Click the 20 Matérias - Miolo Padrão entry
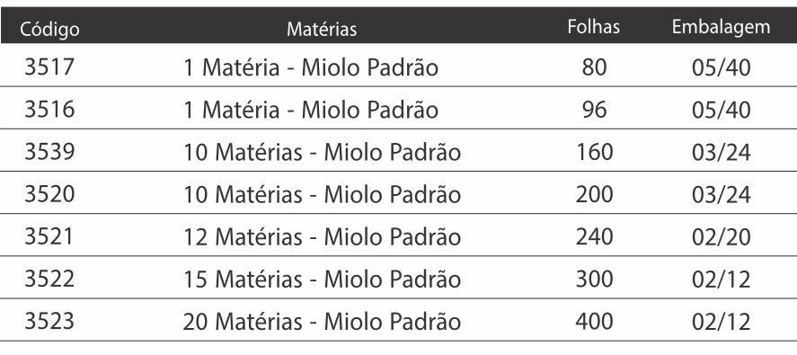Image resolution: width=797 pixels, height=355 pixels. tap(322, 322)
